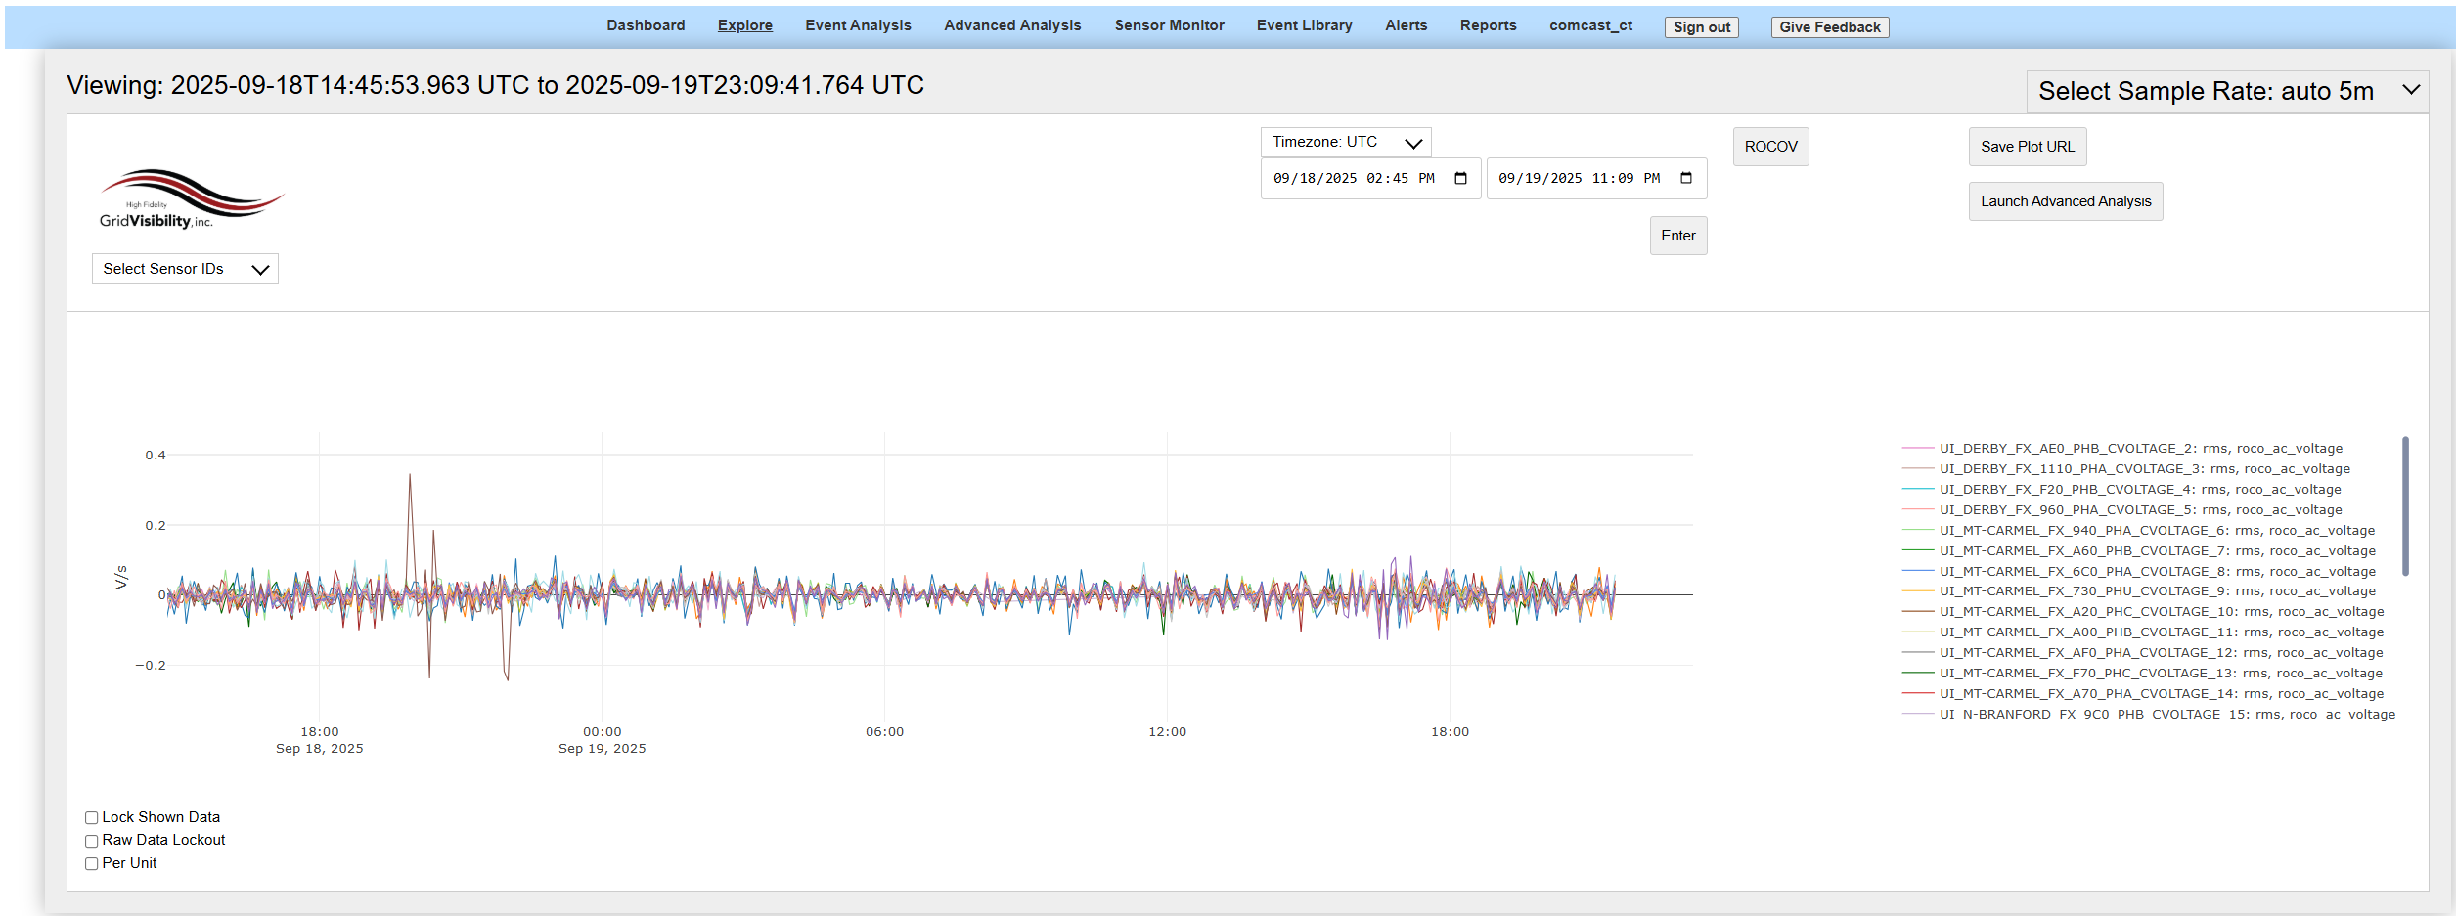Enable the Lock Shown Data checkbox
The width and height of the screenshot is (2456, 916).
tap(92, 818)
